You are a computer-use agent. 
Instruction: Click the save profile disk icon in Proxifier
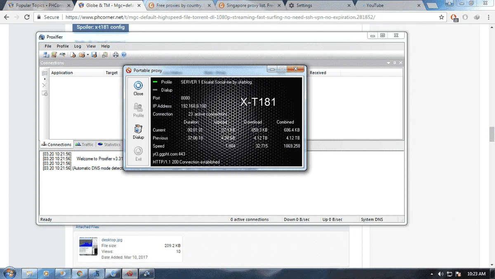click(x=94, y=55)
